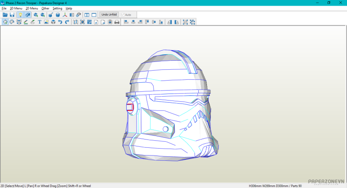
Task: Click the Open file folder icon
Action: tap(5, 15)
